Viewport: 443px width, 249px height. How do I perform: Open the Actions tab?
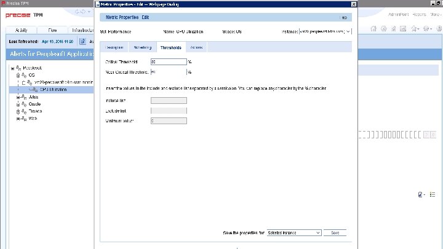tap(196, 47)
